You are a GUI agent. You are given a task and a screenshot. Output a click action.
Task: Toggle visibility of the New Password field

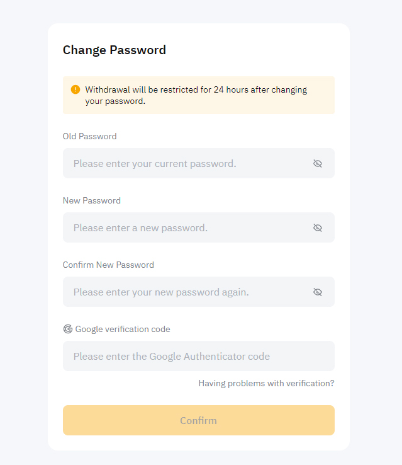[318, 227]
